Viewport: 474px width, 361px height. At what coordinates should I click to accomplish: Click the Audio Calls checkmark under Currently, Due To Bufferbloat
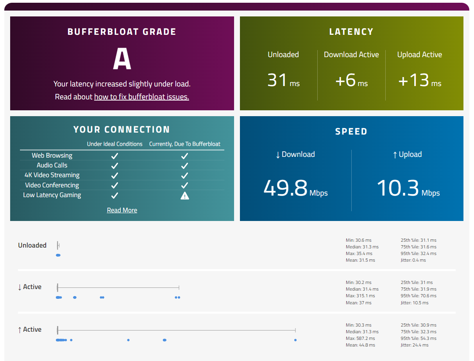tap(185, 165)
